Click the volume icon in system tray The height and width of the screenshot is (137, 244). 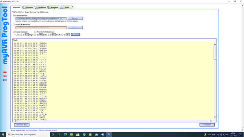227,135
